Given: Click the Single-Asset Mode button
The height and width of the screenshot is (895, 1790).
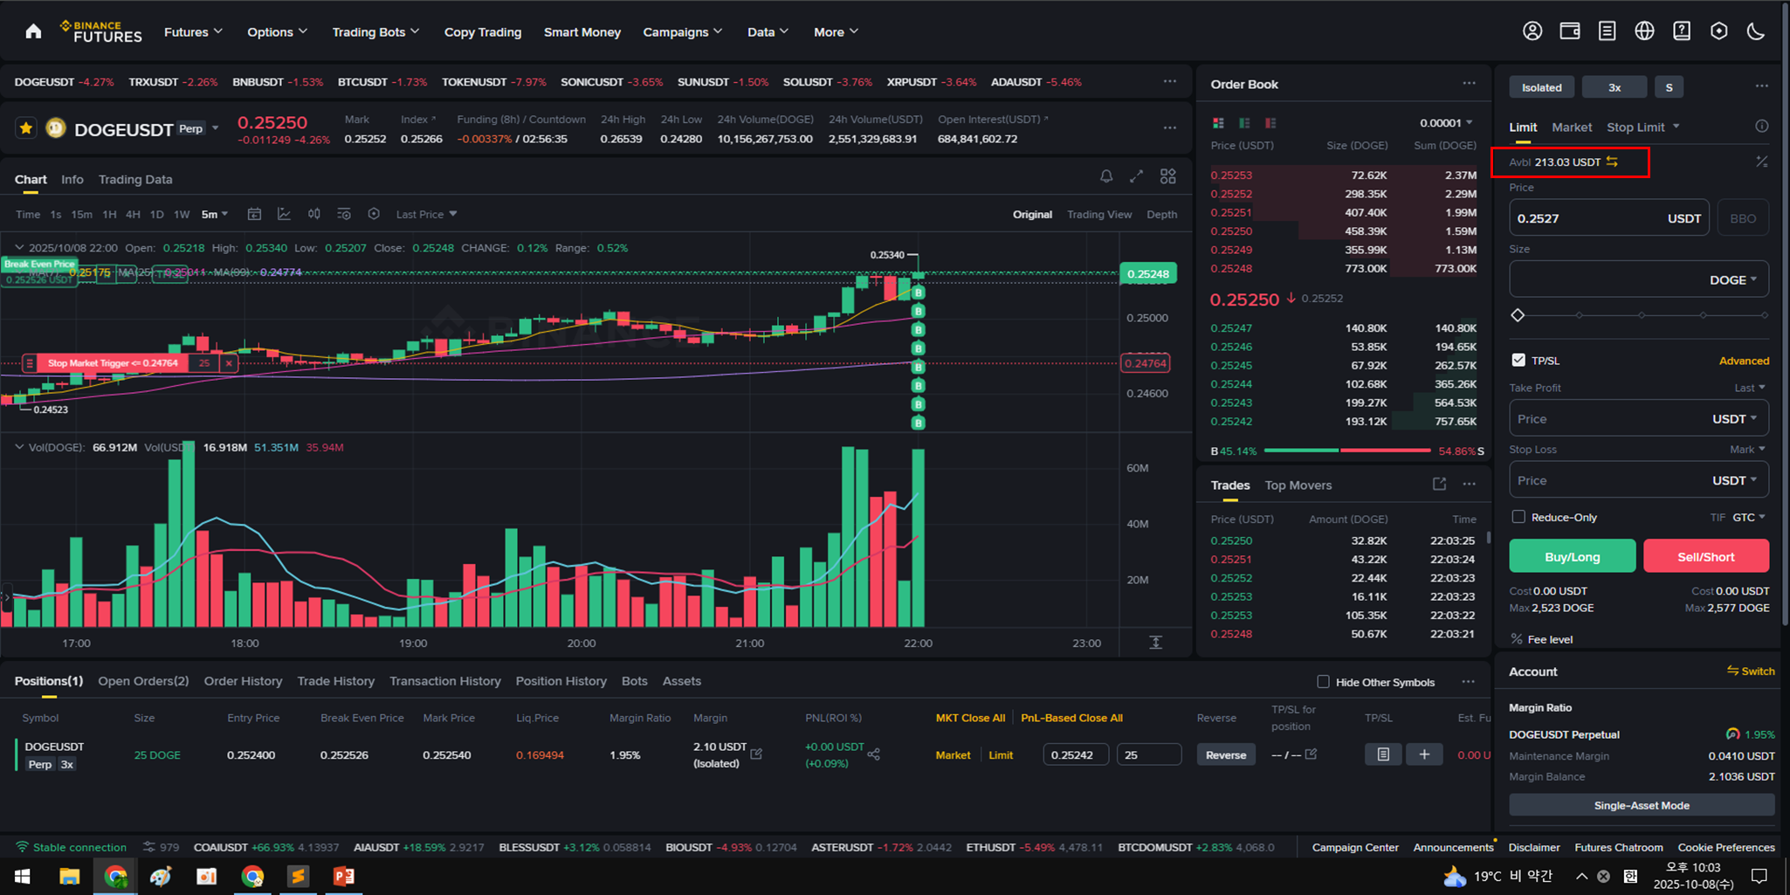Looking at the screenshot, I should coord(1642,805).
